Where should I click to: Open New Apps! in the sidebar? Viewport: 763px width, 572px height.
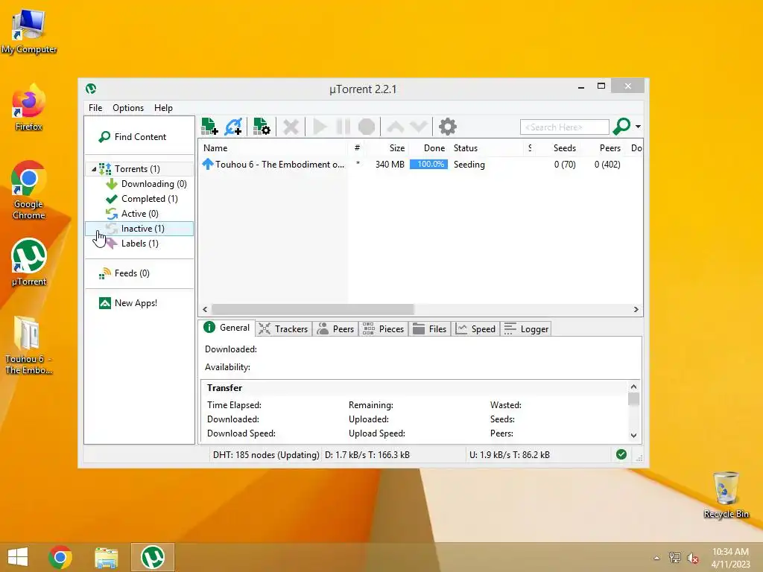pos(136,303)
